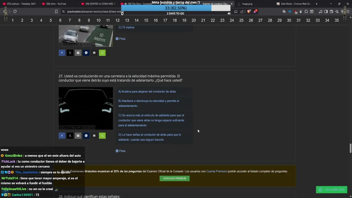The image size is (352, 198).
Task: Choose answer D) Le hace señas al conductor
Action: coord(154,137)
